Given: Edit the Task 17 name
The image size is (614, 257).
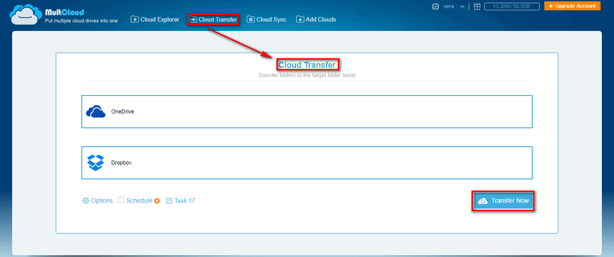Looking at the screenshot, I should pos(185,200).
